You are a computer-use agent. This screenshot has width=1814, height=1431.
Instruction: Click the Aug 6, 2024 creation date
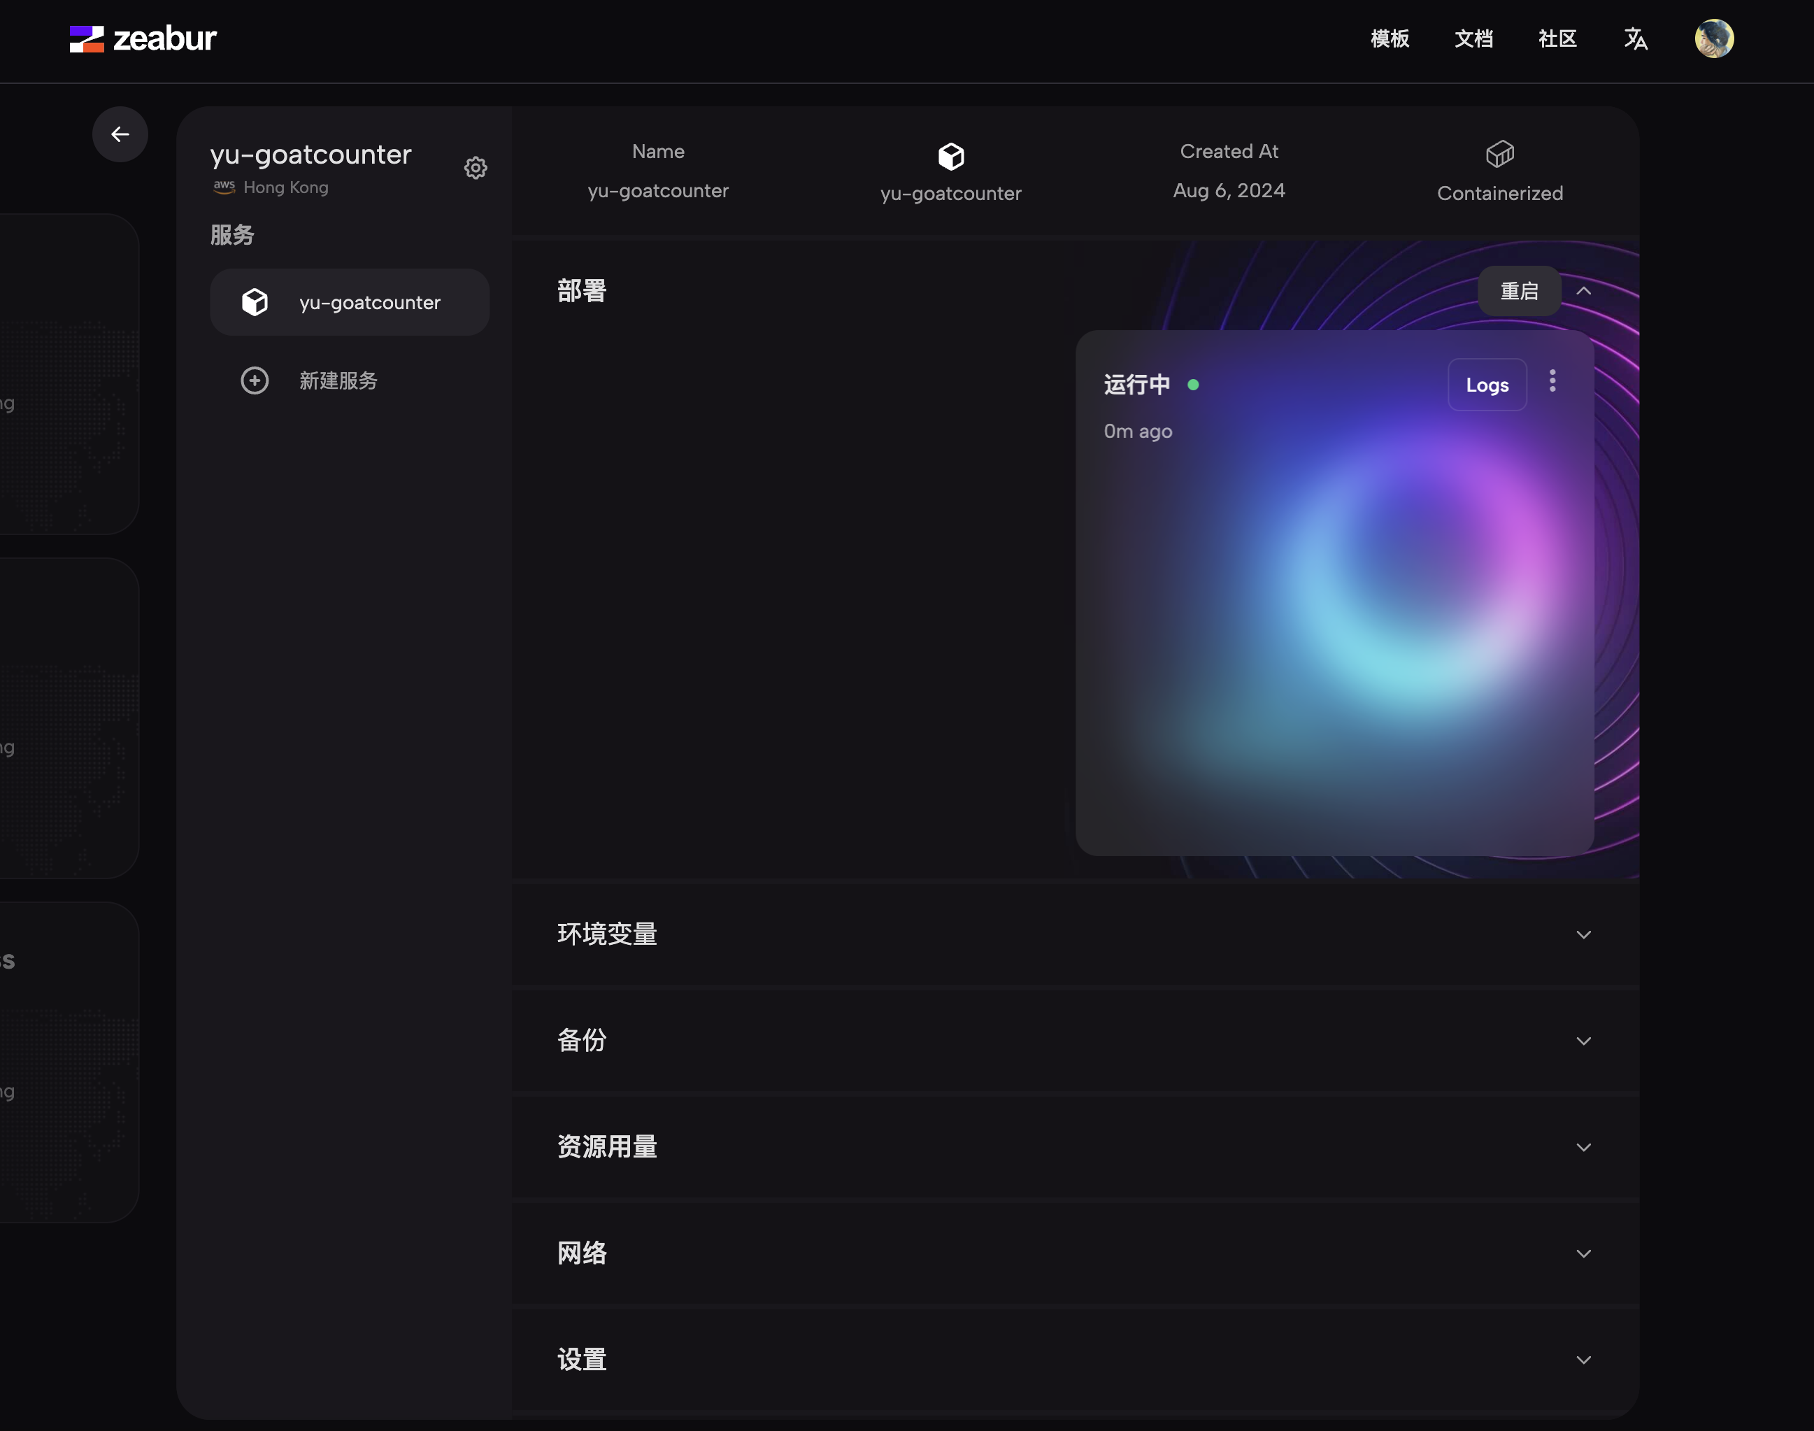click(x=1229, y=191)
